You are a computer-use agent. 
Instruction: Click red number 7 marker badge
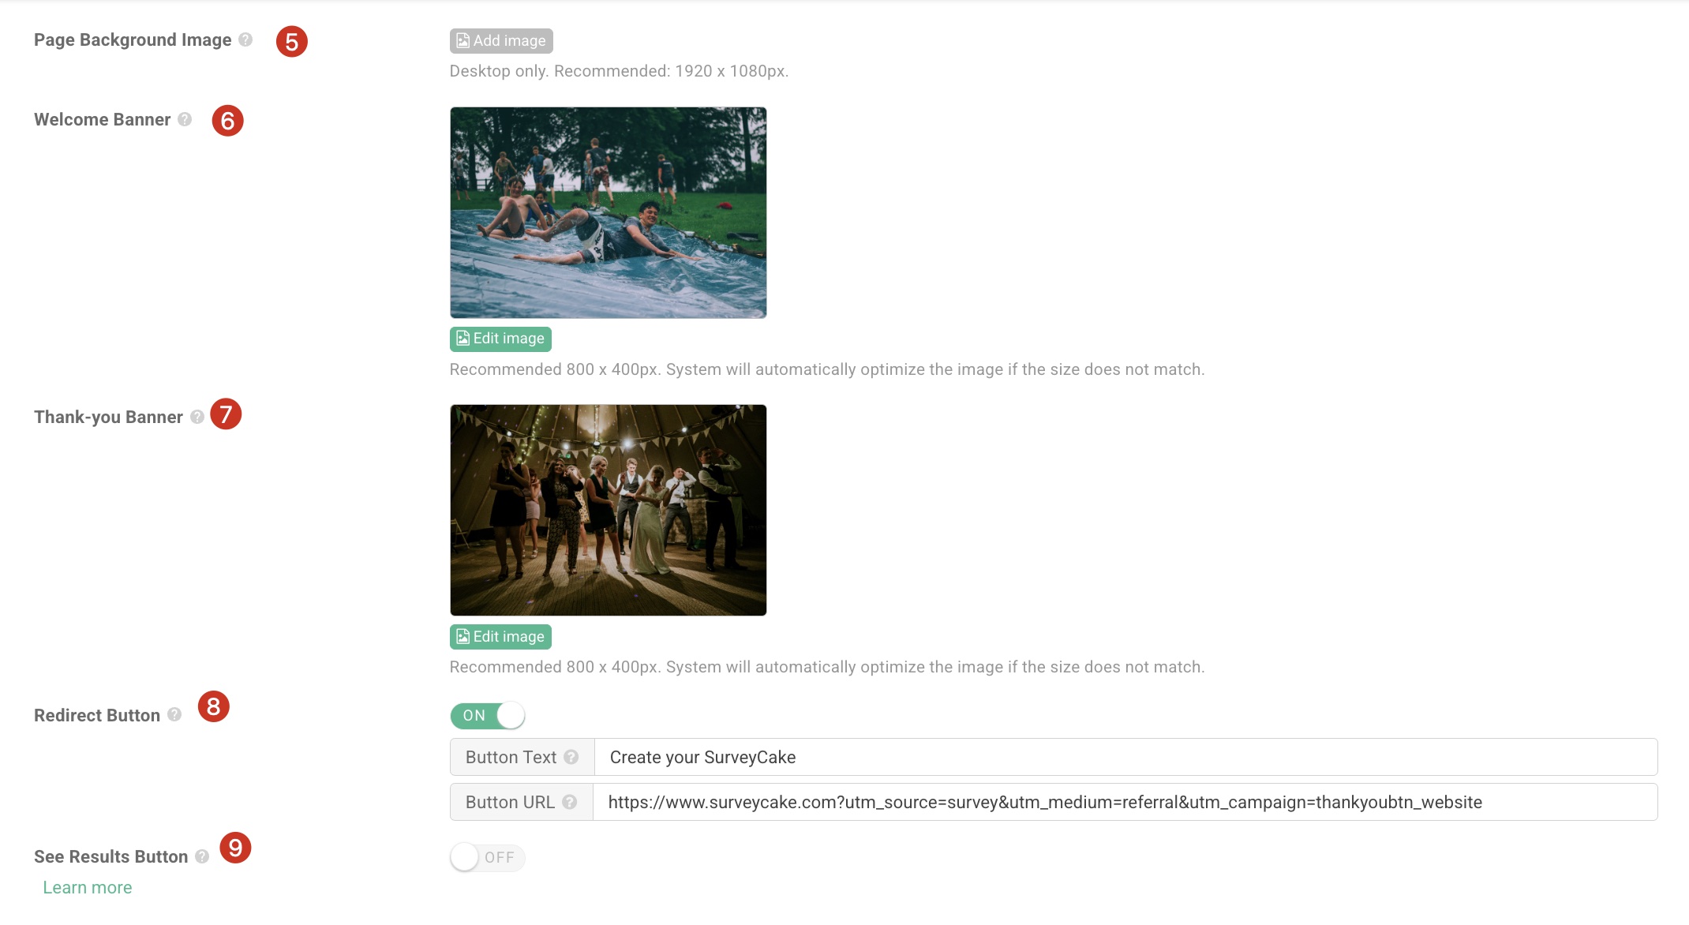226,414
